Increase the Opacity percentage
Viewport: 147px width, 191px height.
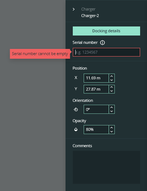[x=112, y=128]
